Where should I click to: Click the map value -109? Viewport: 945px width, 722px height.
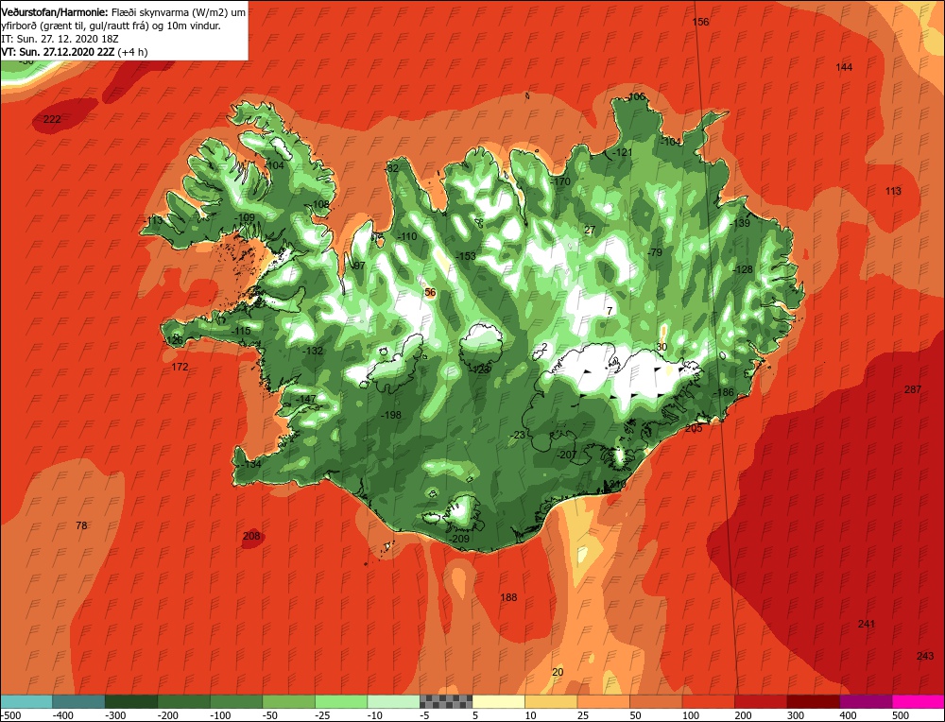244,217
